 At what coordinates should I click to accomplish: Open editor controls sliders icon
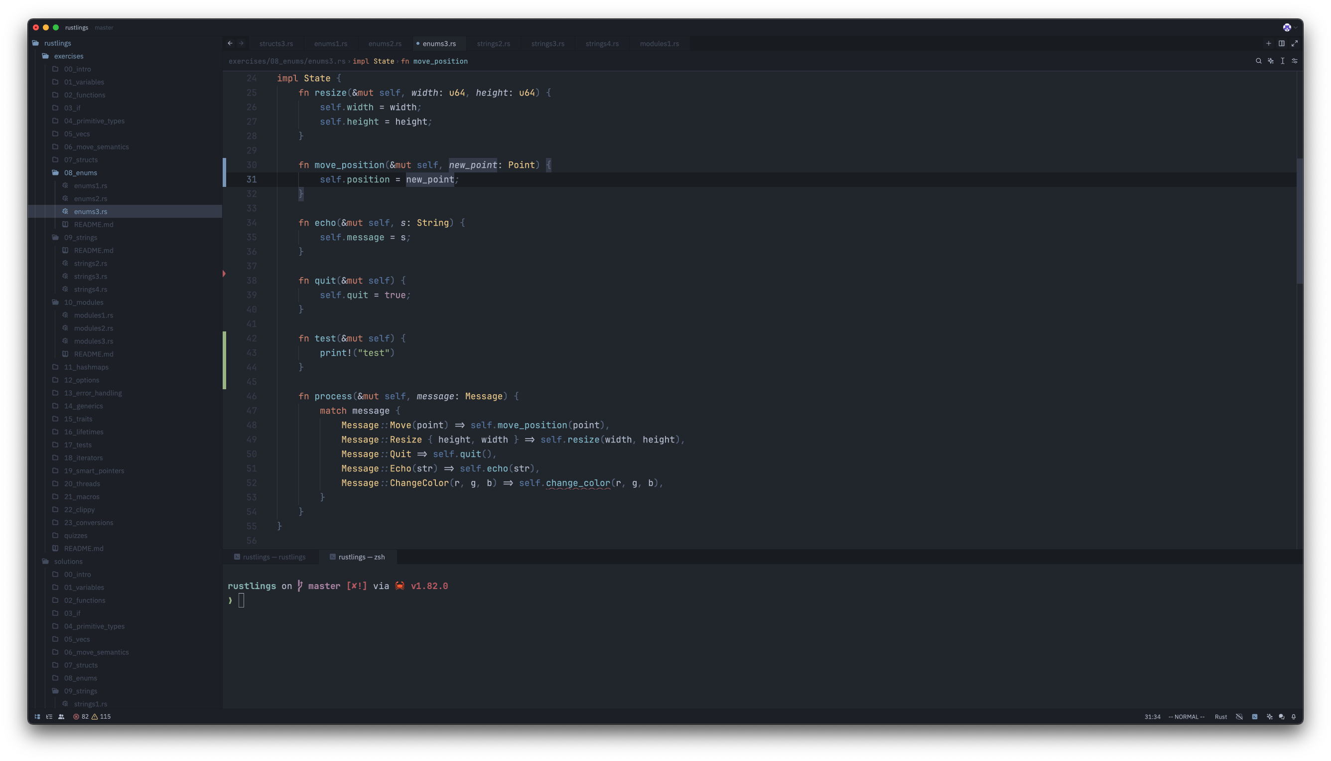coord(1295,61)
